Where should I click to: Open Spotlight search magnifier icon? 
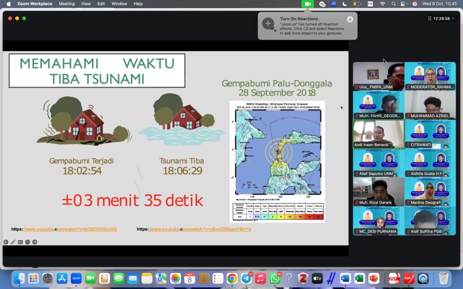(x=393, y=4)
